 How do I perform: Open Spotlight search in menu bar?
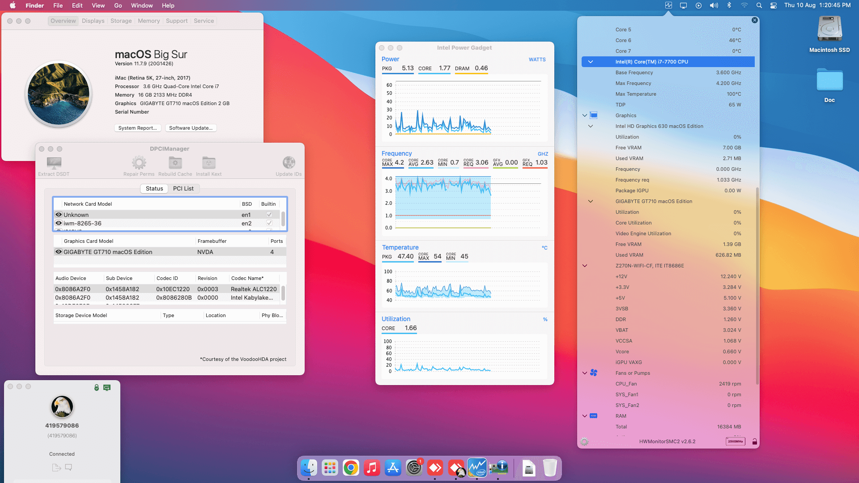pyautogui.click(x=759, y=5)
